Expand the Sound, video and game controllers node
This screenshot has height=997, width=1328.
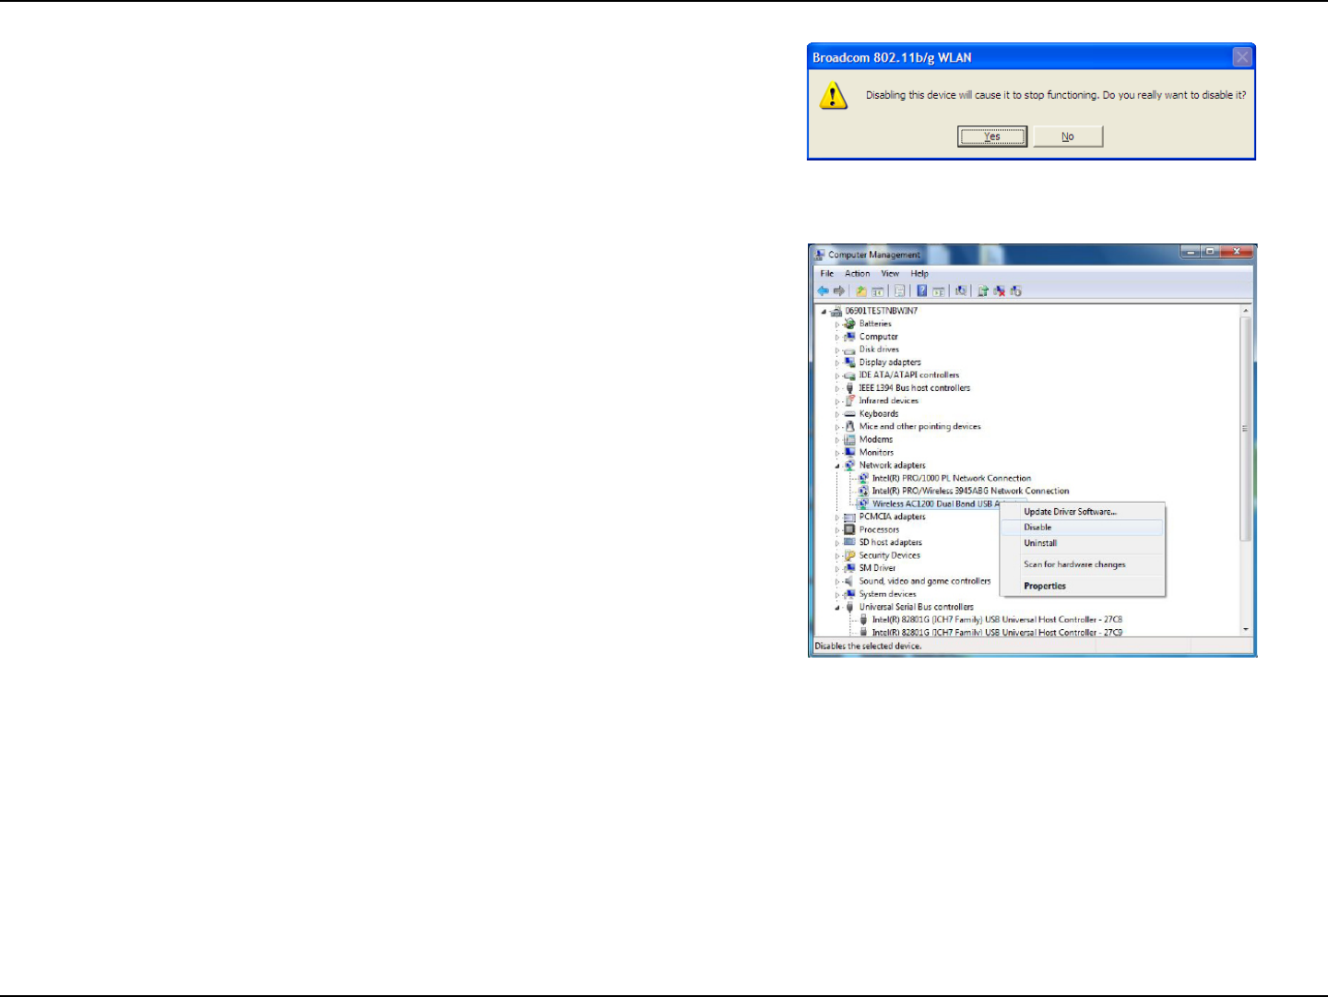click(837, 582)
